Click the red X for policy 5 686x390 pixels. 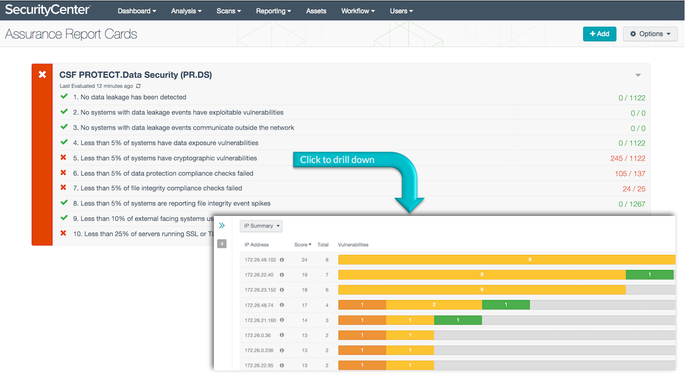pyautogui.click(x=63, y=158)
